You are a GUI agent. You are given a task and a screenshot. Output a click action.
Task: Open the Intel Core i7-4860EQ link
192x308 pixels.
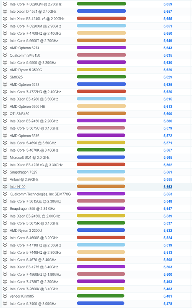pyautogui.click(x=35, y=275)
